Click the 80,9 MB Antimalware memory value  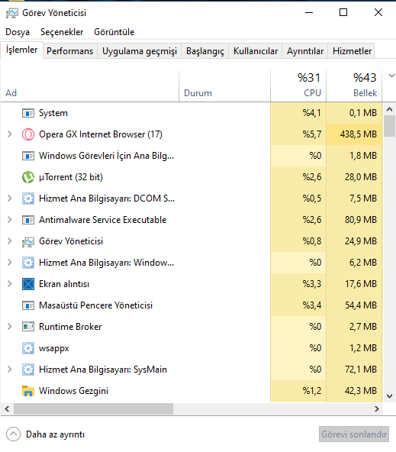point(361,220)
